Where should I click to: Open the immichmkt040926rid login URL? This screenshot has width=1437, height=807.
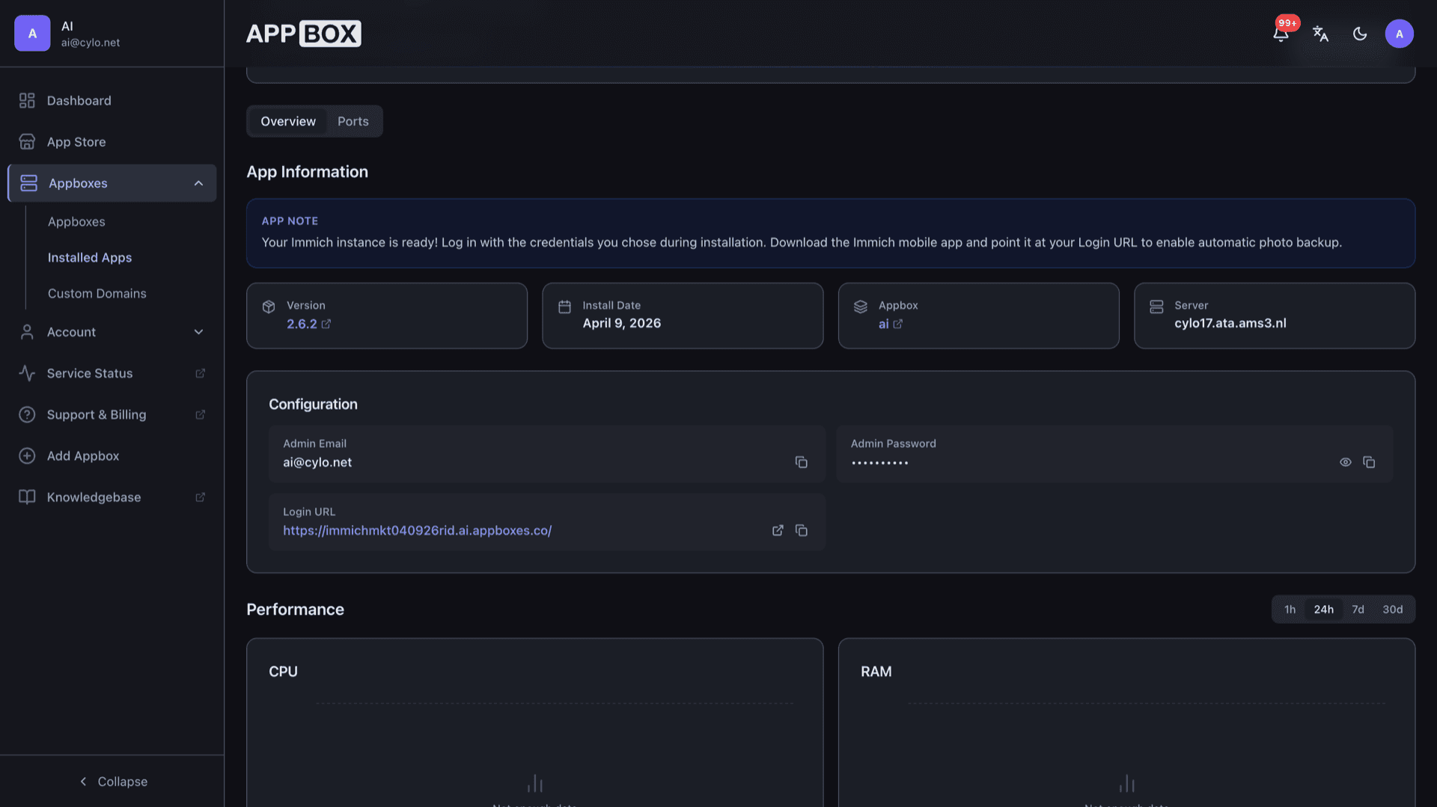click(417, 530)
